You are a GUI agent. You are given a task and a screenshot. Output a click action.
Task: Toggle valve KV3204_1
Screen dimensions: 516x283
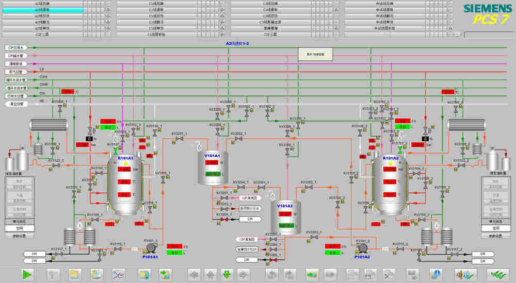[240, 187]
